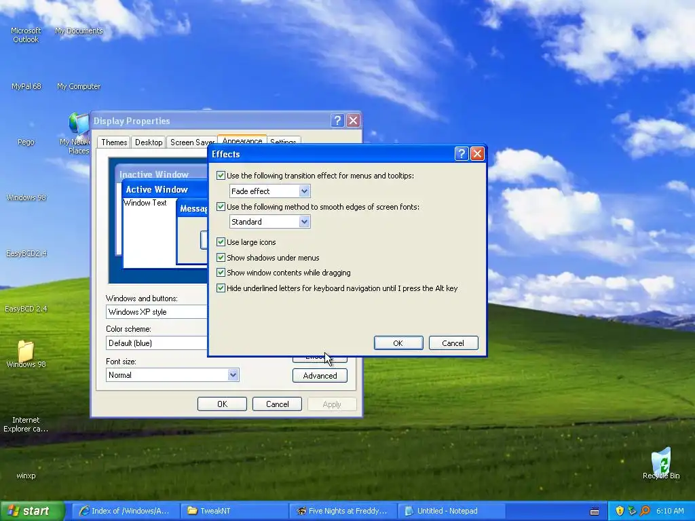Viewport: 695px width, 521px height.
Task: Click the yellow security shield tray icon
Action: [x=620, y=511]
